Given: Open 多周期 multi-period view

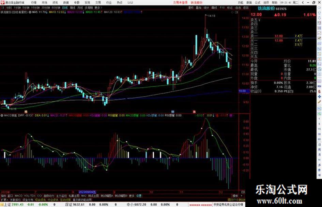Looking at the screenshot, I should click(x=89, y=7).
